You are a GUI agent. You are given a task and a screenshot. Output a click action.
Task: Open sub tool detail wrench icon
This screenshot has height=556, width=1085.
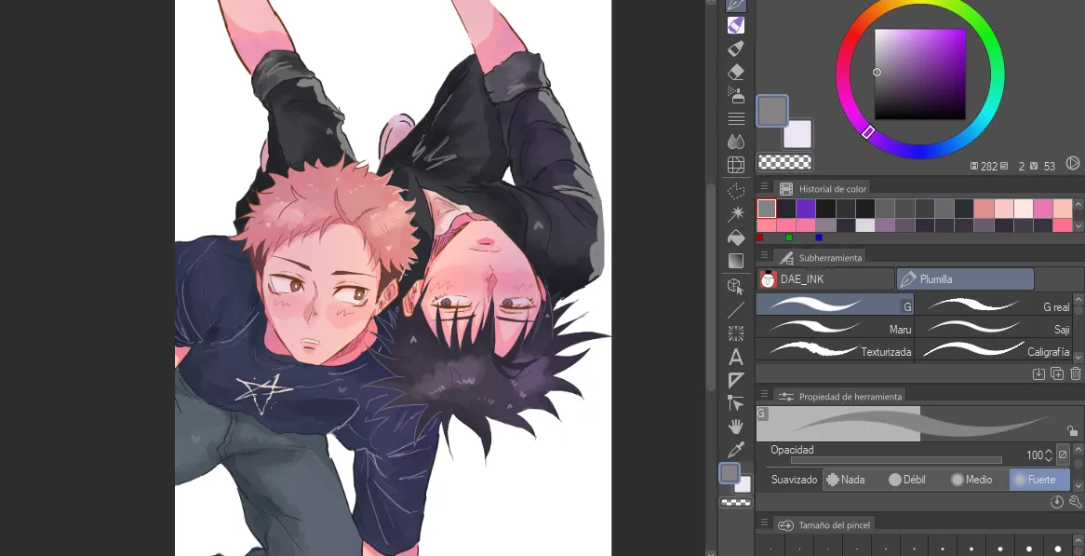(1076, 503)
